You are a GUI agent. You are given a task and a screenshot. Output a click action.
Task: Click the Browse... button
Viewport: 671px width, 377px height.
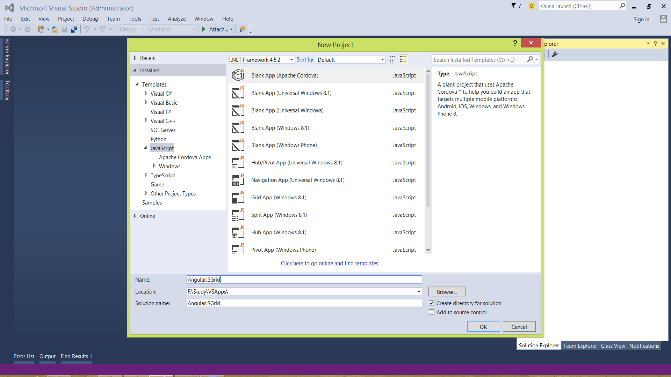(x=447, y=291)
